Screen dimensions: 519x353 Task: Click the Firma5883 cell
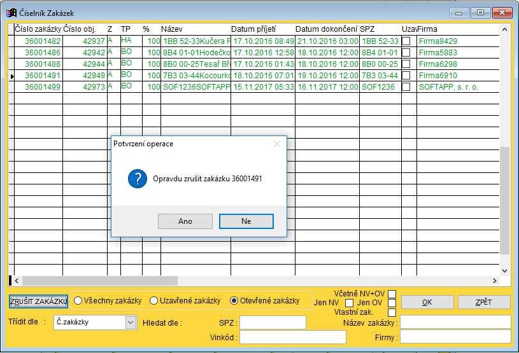(x=458, y=53)
